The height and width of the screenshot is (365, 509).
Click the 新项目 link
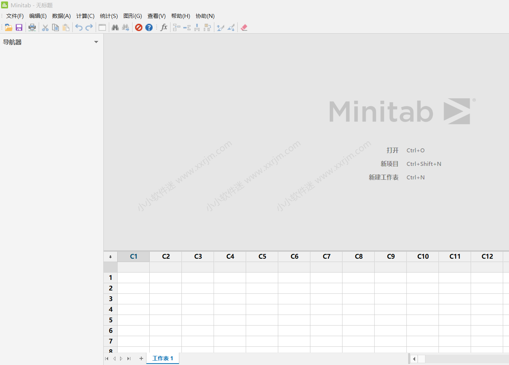tap(390, 164)
